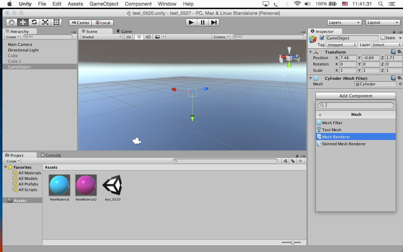Open the Gizmos dropdown

[221, 37]
